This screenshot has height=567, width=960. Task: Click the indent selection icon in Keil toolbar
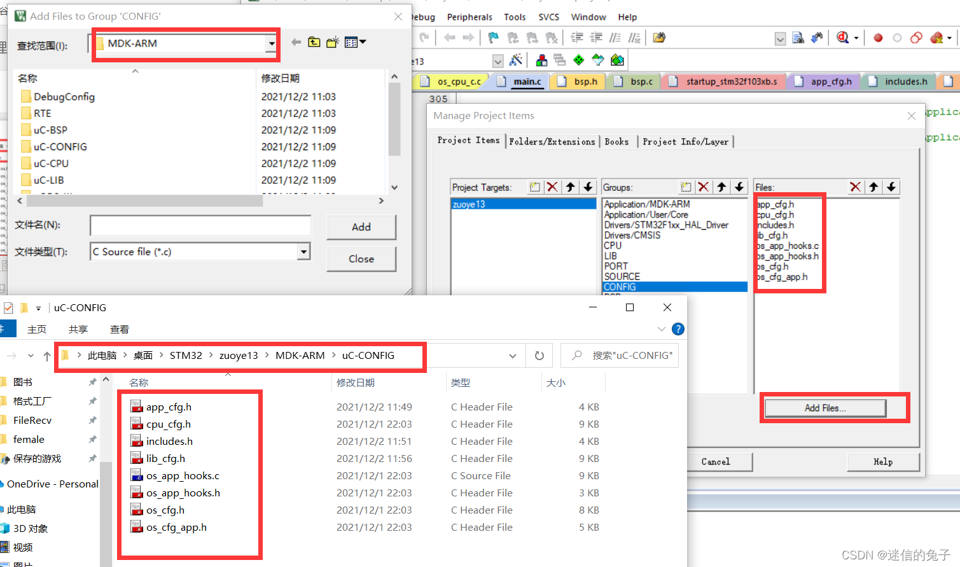pyautogui.click(x=577, y=38)
